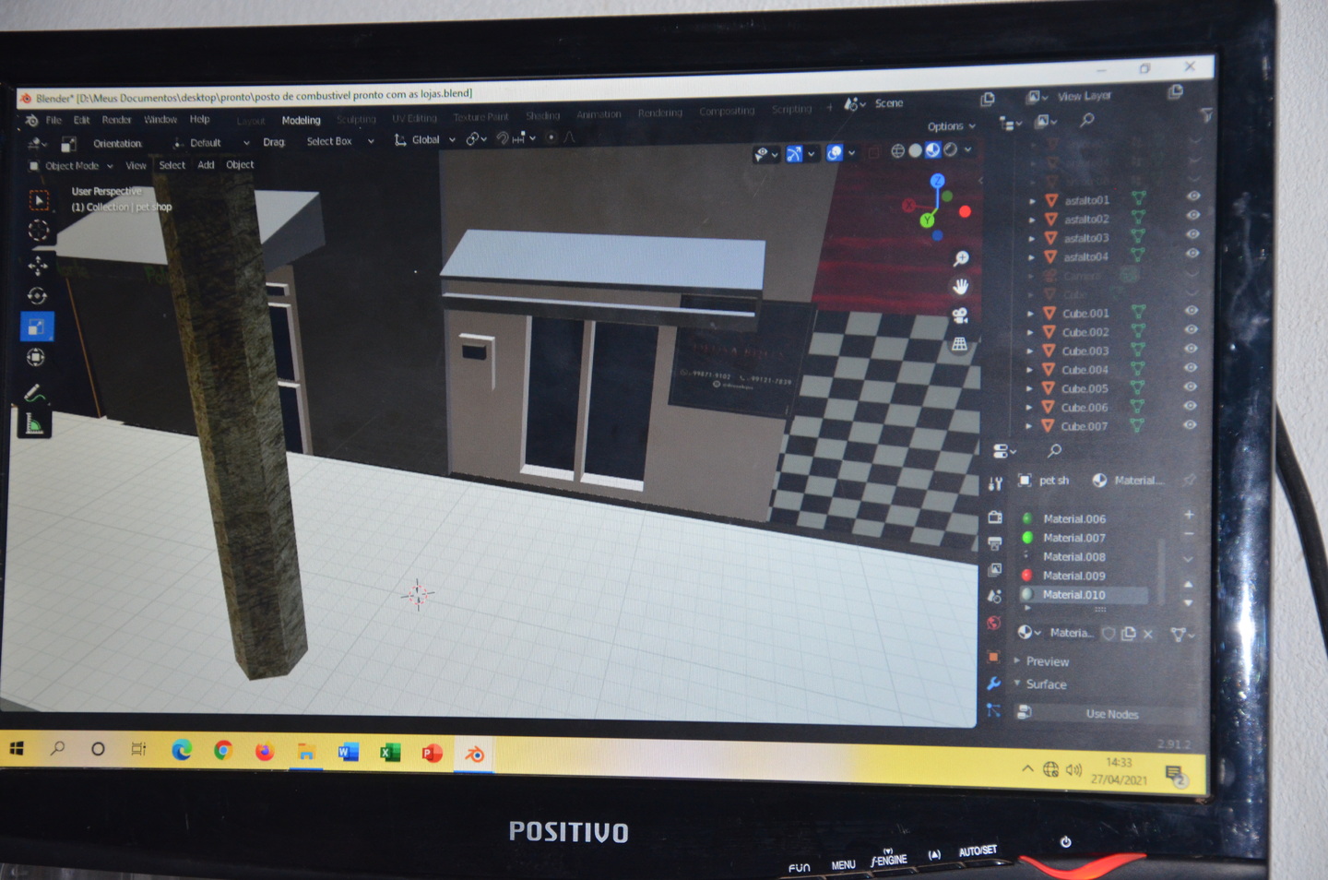Click the zoom magnifier in viewport
Viewport: 1328px width, 880px height.
point(961,258)
